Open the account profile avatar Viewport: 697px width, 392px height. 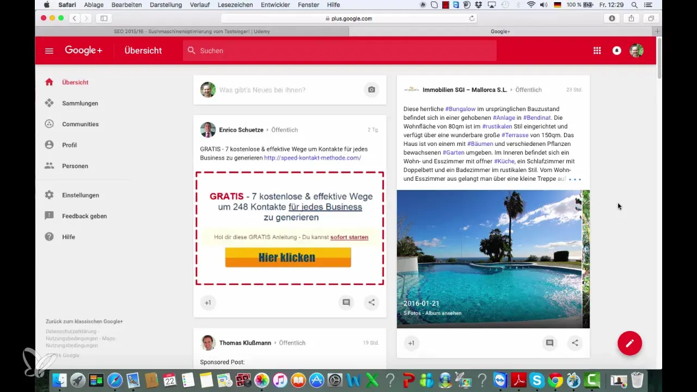[x=637, y=51]
